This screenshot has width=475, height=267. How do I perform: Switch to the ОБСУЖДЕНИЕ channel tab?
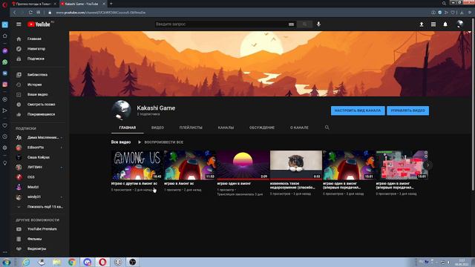pyautogui.click(x=262, y=128)
